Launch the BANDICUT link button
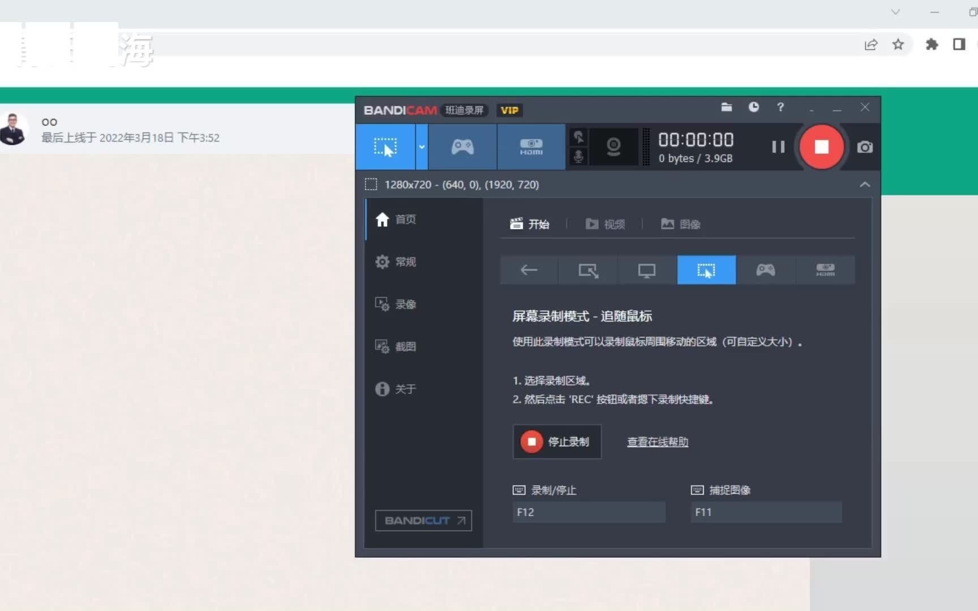The width and height of the screenshot is (978, 611). pos(423,520)
